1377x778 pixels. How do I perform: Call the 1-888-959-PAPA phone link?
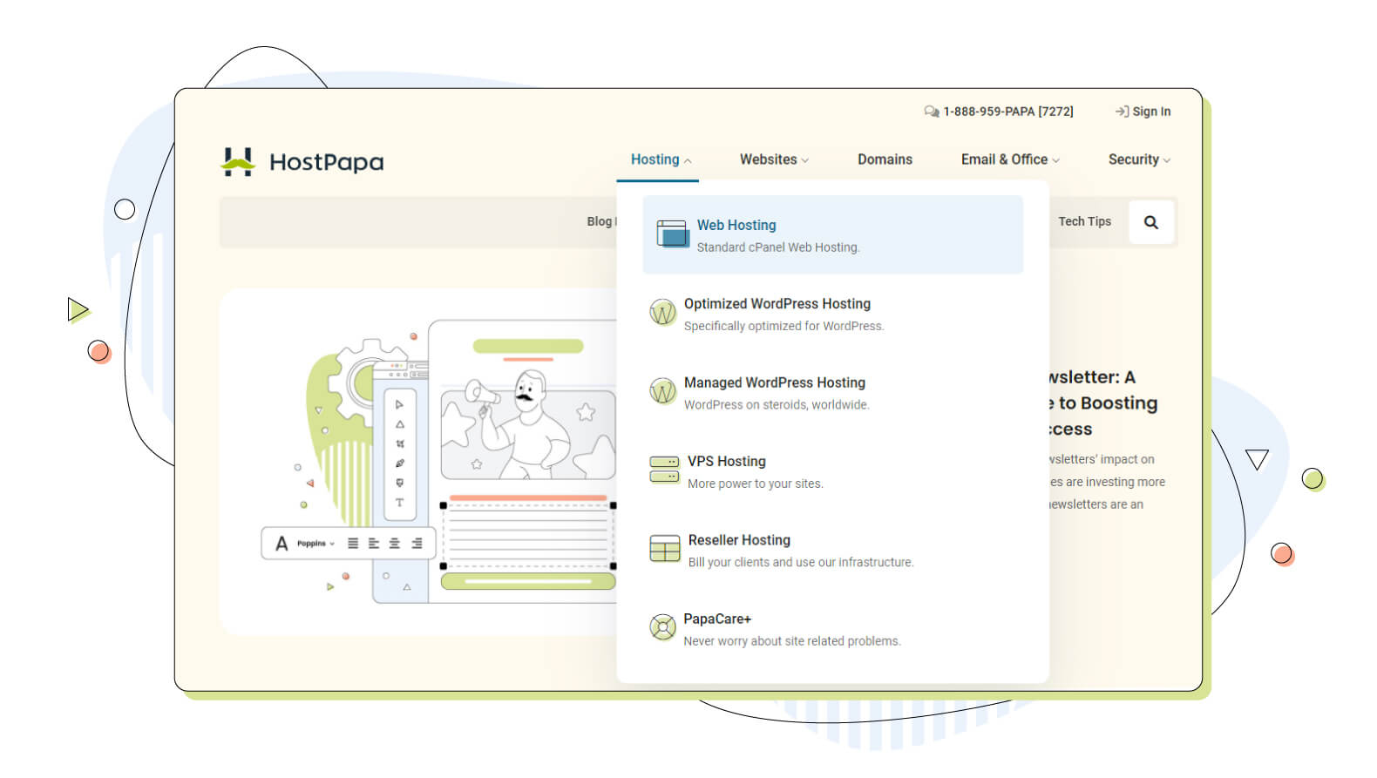coord(1007,112)
